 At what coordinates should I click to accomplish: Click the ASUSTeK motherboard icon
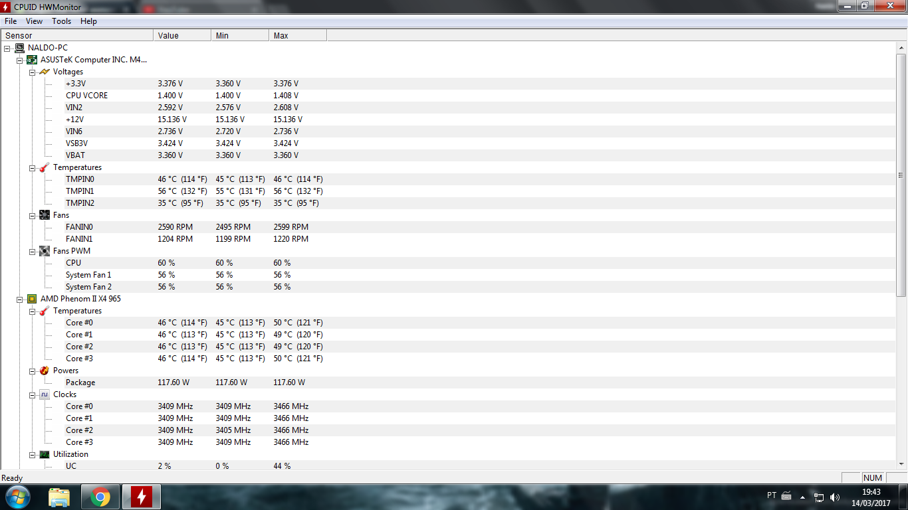pos(32,60)
